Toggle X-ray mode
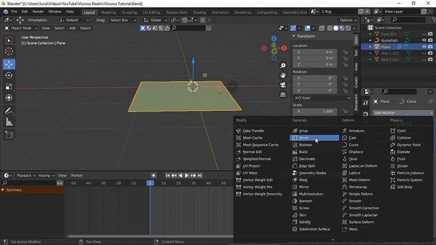Screen dimensions: 436x245 coord(322,28)
